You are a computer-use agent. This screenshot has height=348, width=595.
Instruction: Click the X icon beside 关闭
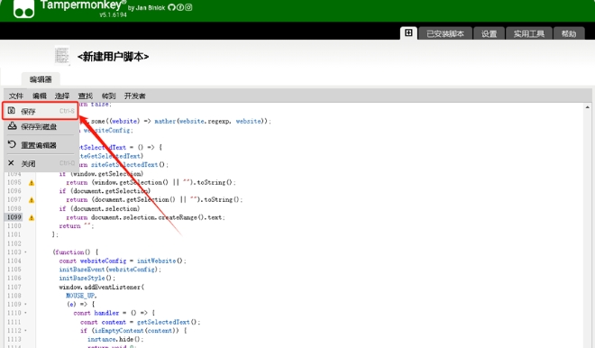11,163
